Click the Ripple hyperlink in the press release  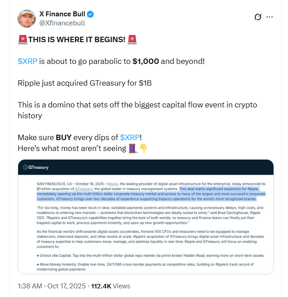(x=113, y=184)
